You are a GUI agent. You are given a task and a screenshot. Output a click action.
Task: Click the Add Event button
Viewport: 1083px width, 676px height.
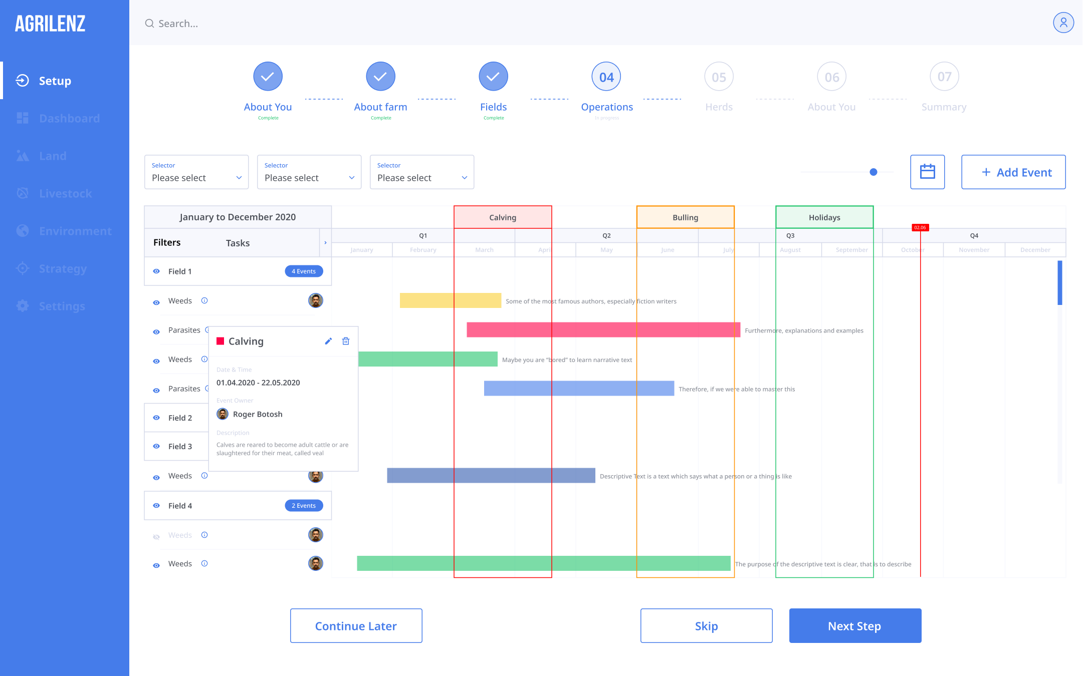1013,172
